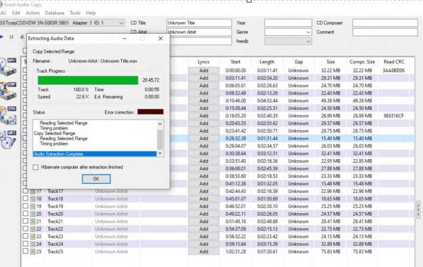Screen dimensions: 423x267
Task: Enable Hibernate computer after extraction finished
Action: click(x=36, y=167)
